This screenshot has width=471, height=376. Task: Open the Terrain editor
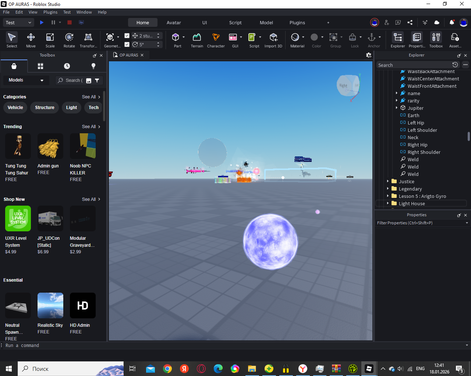197,40
